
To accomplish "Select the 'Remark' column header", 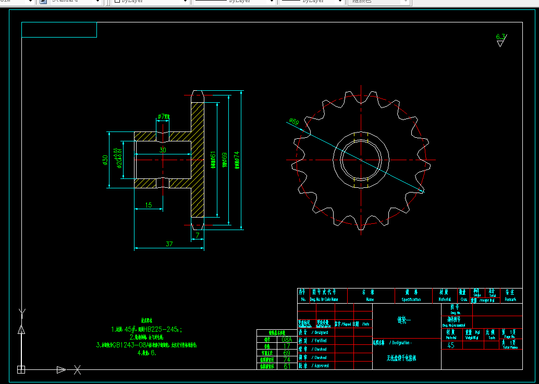I will pos(510,299).
